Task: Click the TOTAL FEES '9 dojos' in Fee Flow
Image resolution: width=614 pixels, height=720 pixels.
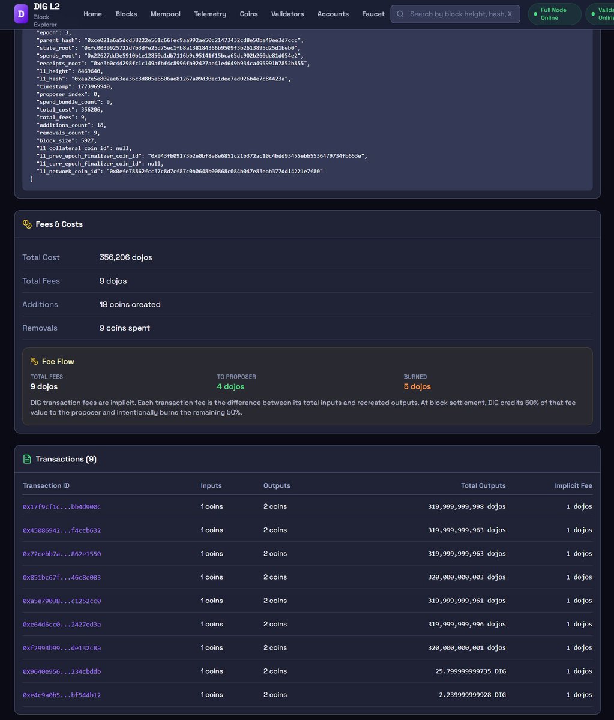Action: click(x=44, y=386)
